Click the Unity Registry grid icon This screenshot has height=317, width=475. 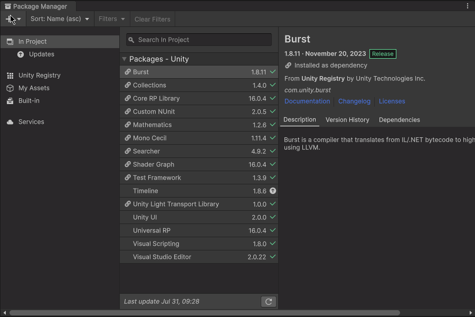(10, 76)
